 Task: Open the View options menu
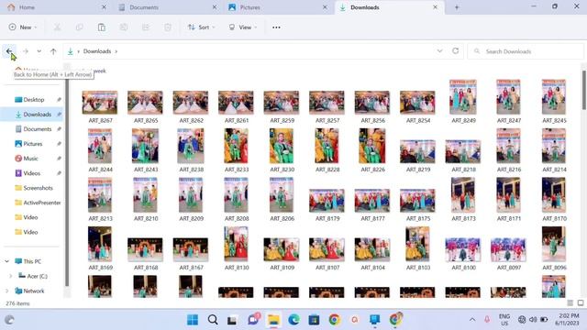tap(243, 27)
